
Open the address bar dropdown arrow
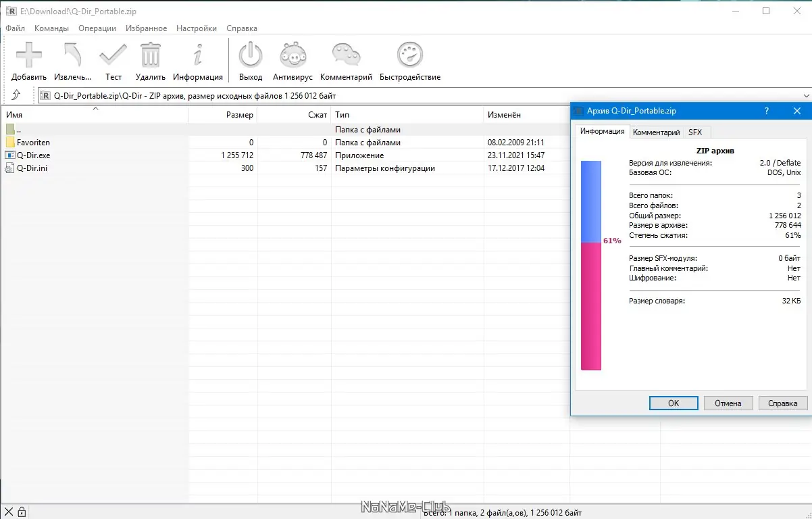click(807, 96)
